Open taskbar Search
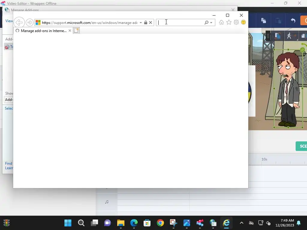307x230 pixels. coord(81,223)
